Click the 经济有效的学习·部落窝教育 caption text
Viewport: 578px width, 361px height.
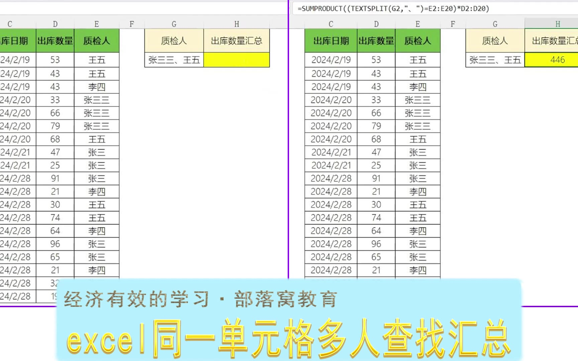201,299
